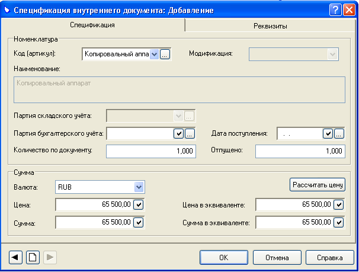The image size is (359, 272).
Task: Open the browse ellipsis next to Код (артикул)
Action: pyautogui.click(x=165, y=55)
